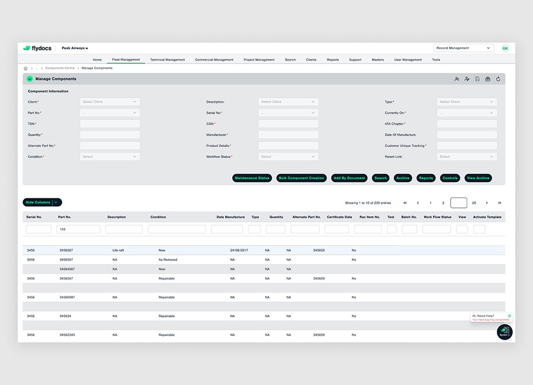The width and height of the screenshot is (533, 385).
Task: Click the edit user icon
Action: point(467,79)
